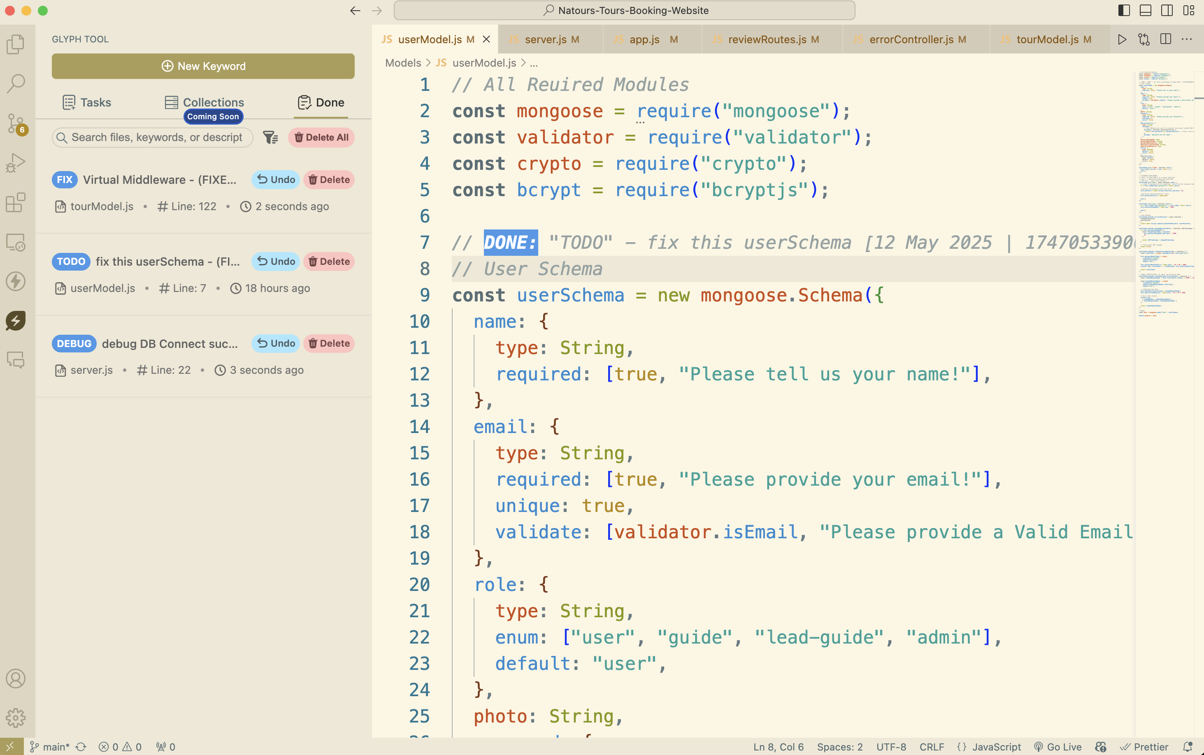Toggle the Secondary Side Bar layout button
1204x755 pixels.
click(x=1167, y=11)
